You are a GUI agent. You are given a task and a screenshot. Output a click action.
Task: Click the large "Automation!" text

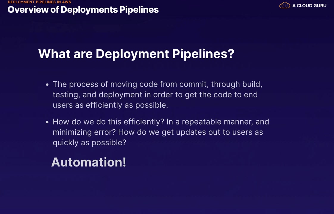[89, 162]
